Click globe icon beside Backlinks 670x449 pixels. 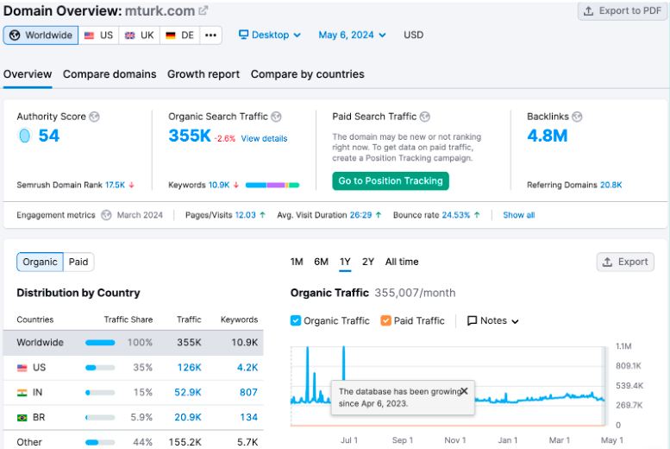click(577, 117)
